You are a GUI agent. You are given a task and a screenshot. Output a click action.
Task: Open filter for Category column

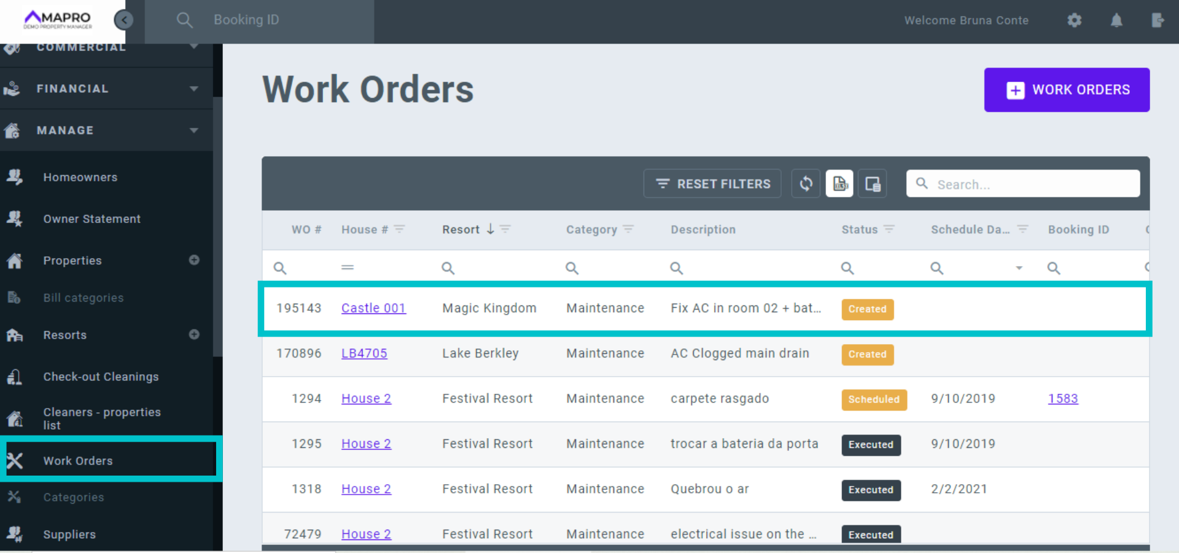tap(628, 229)
